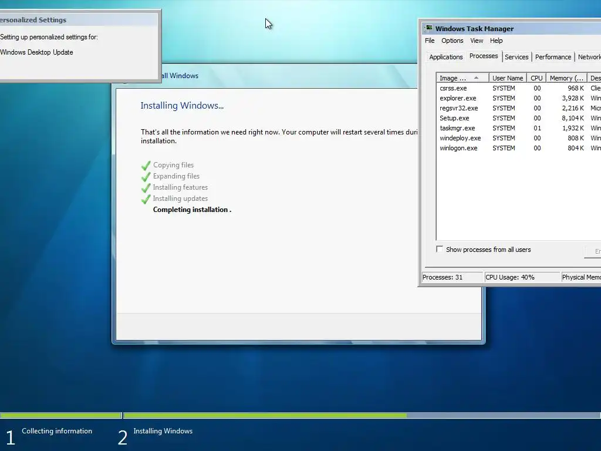Select the explorer.exe process row
Image resolution: width=601 pixels, height=451 pixels.
coord(519,98)
